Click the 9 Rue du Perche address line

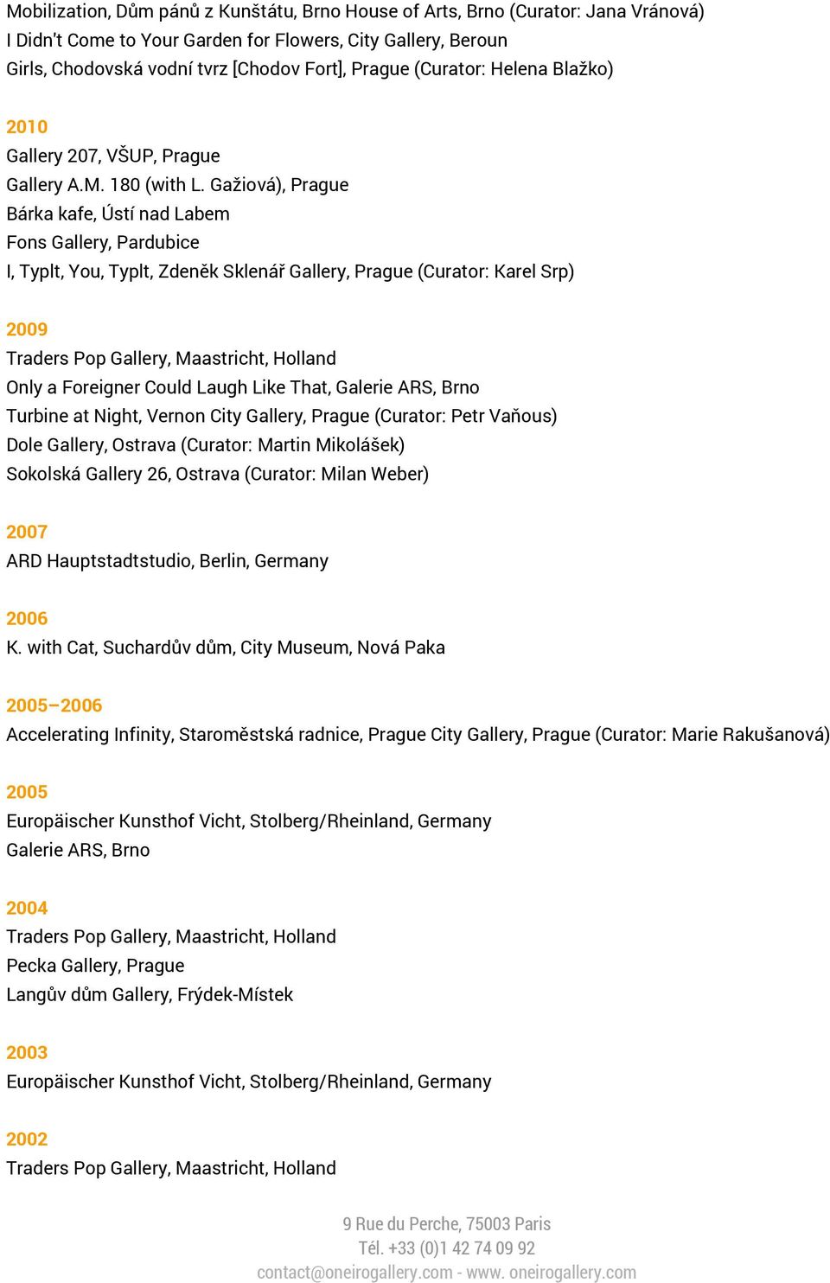point(447,1224)
